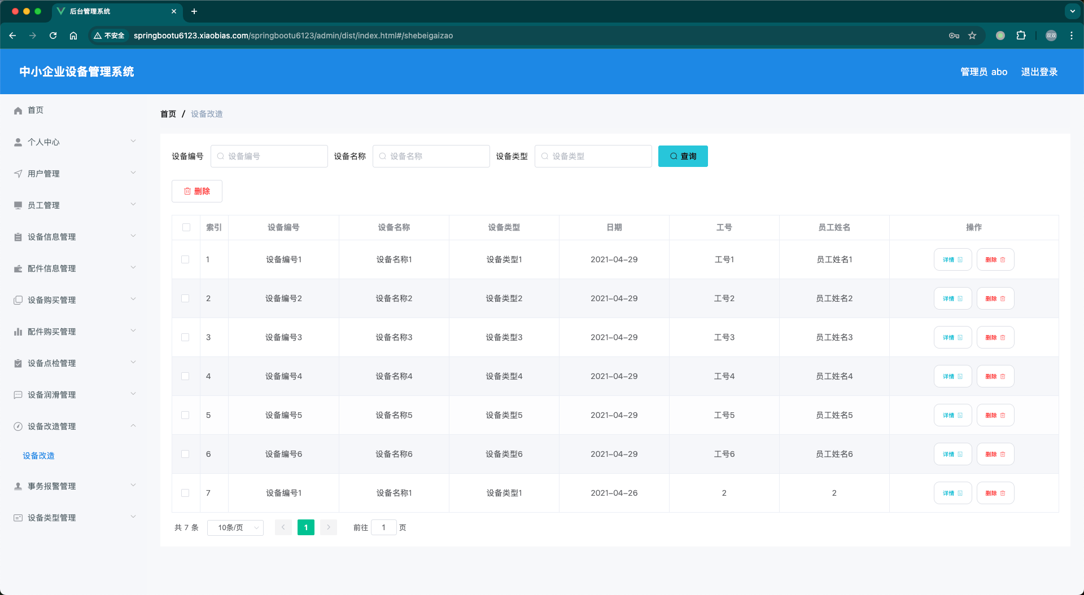Image resolution: width=1084 pixels, height=595 pixels.
Task: Click the 首页 breadcrumb link
Action: pos(168,114)
